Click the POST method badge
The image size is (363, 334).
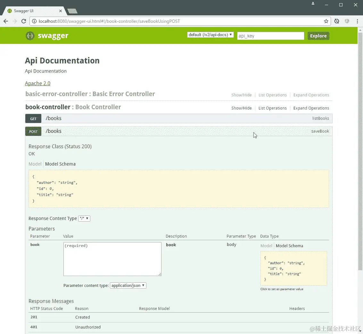[33, 131]
